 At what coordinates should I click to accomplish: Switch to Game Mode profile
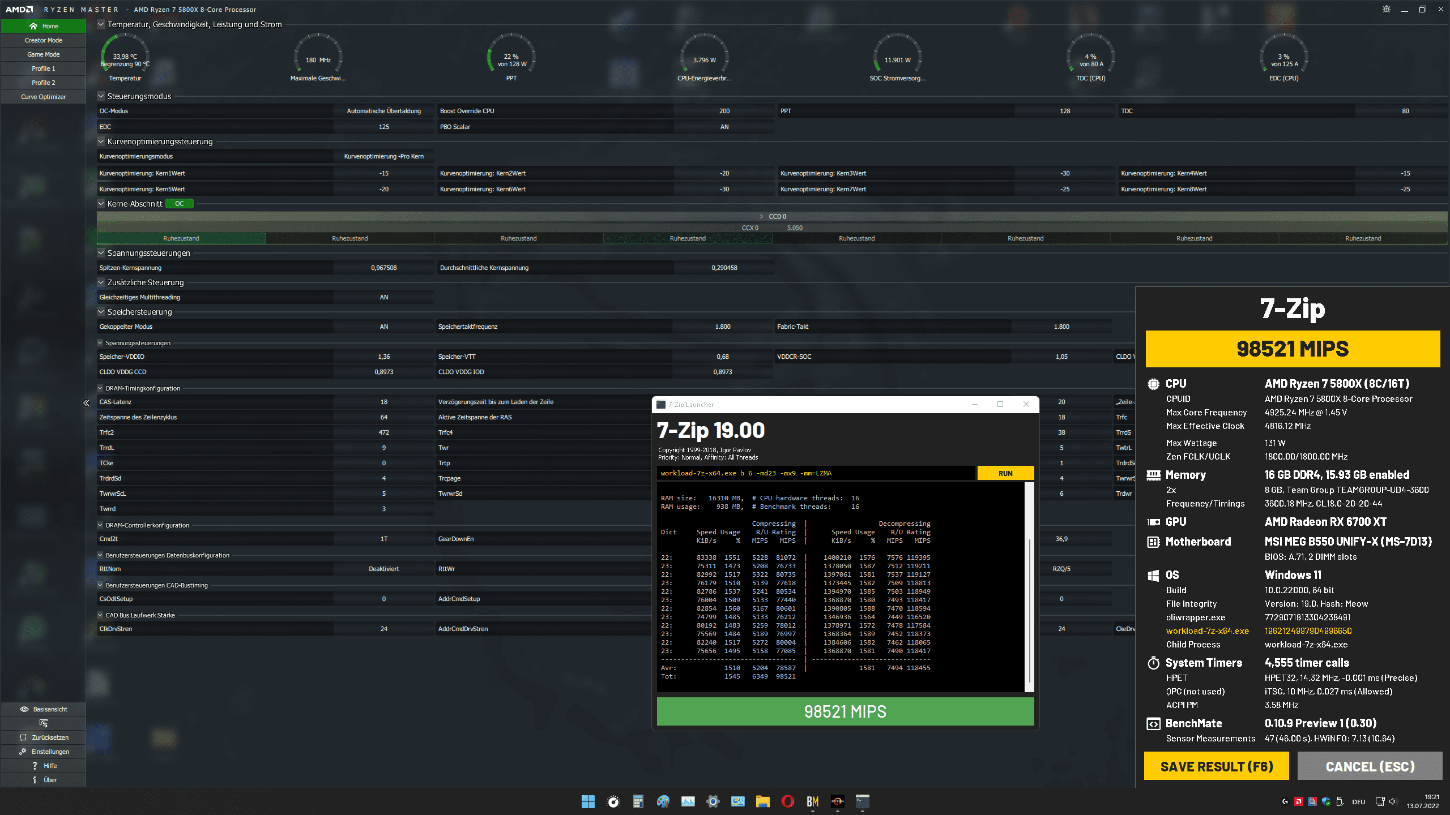(44, 54)
